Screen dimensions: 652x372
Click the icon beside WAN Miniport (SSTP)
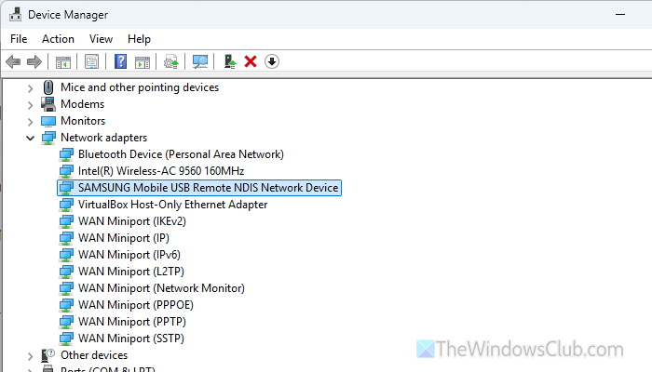pyautogui.click(x=66, y=339)
